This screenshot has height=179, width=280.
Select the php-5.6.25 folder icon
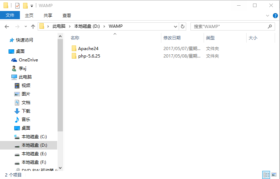coord(74,56)
